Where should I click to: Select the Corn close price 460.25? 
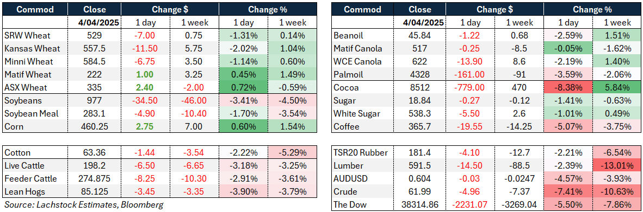94,127
